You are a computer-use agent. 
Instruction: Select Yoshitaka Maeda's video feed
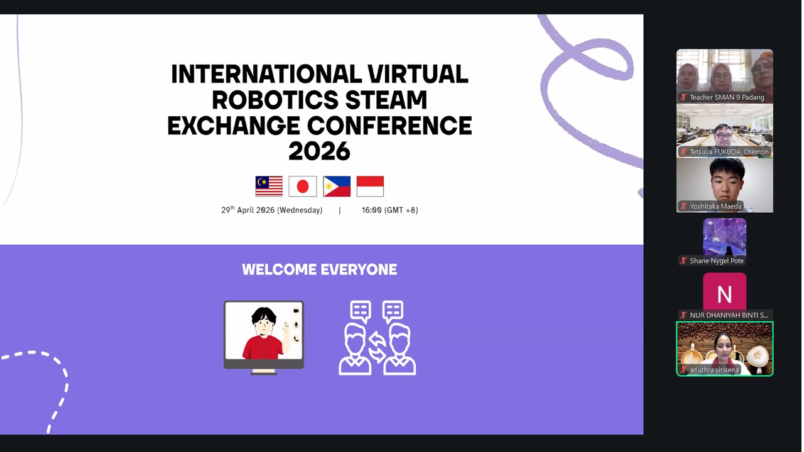[724, 181]
